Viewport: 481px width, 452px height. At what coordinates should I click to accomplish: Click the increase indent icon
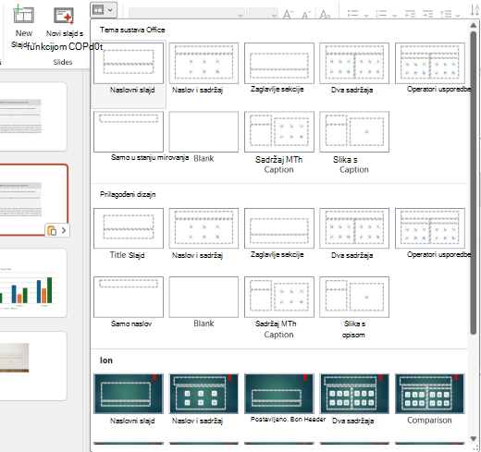coord(427,14)
